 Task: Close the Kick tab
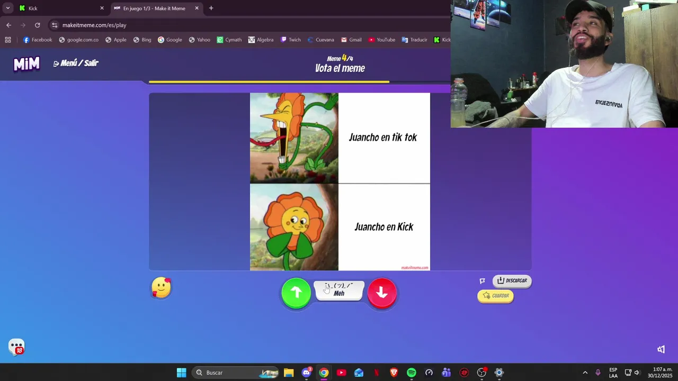pos(102,8)
